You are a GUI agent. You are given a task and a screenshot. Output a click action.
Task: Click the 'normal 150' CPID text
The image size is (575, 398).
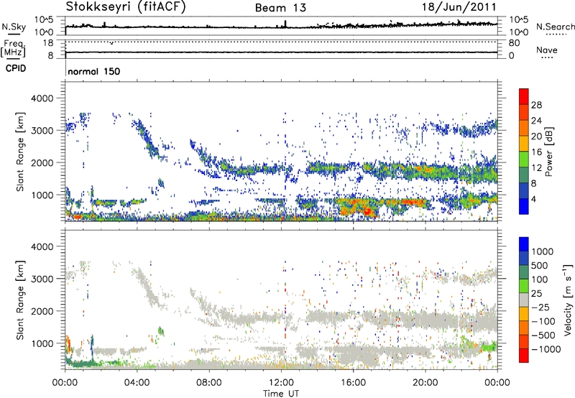coord(94,71)
